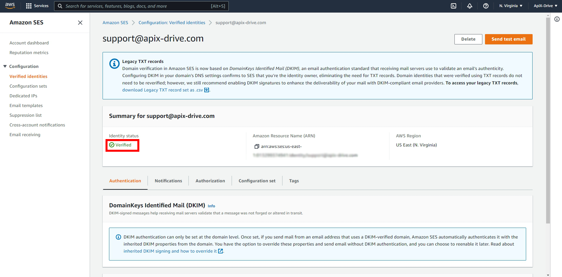Click the scrollbar down arrow
The width and height of the screenshot is (562, 277).
pyautogui.click(x=548, y=275)
